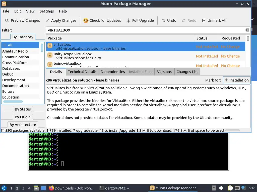Click Preview Changes in toolbar

[23, 20]
